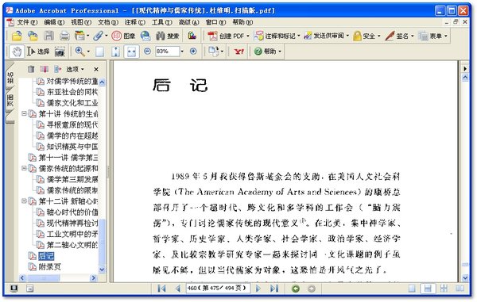Viewport: 477px width, 302px height.
Task: Open the 选项 options dropdown in bookmarks panel
Action: [x=75, y=70]
